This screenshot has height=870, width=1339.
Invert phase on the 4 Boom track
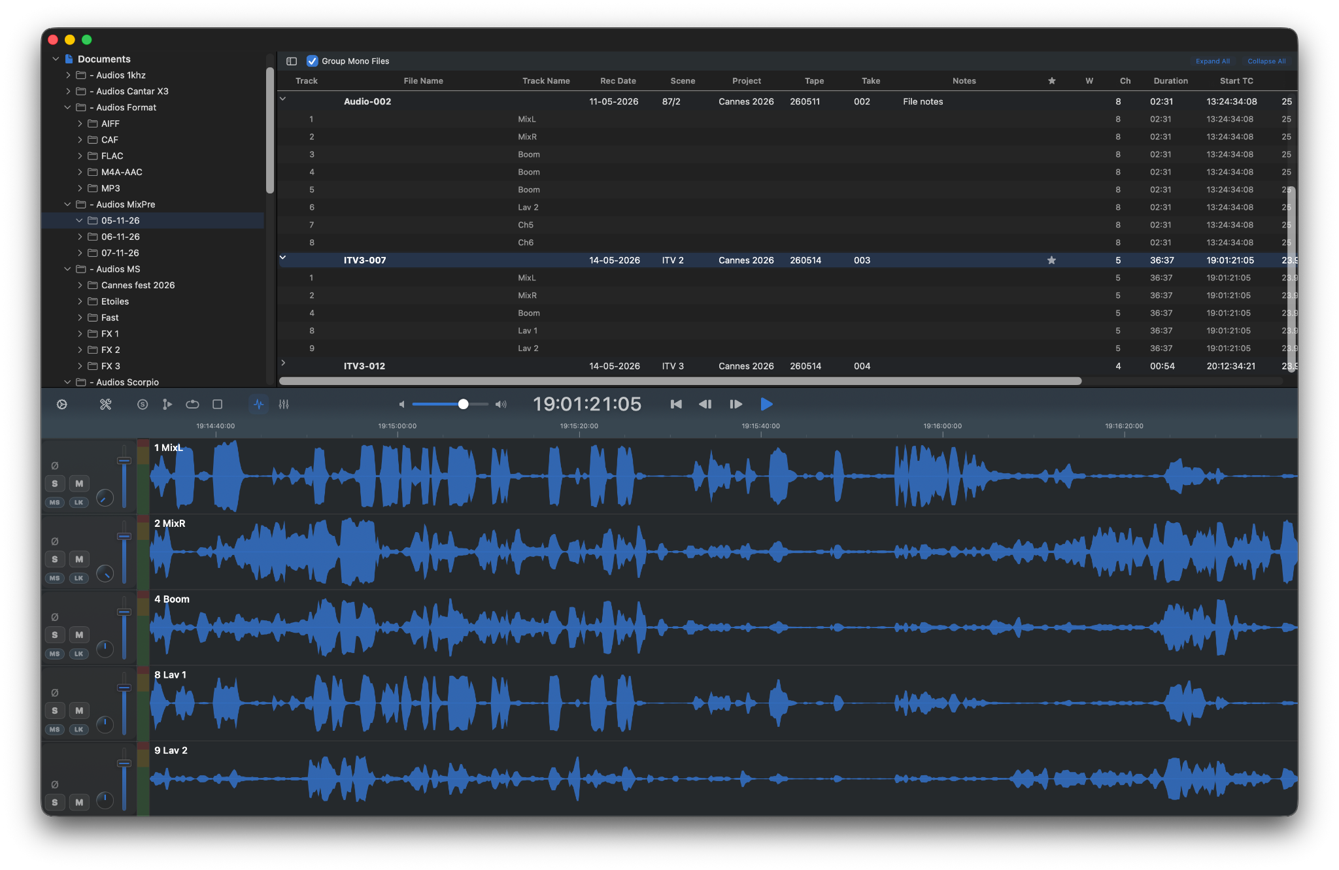pos(55,617)
